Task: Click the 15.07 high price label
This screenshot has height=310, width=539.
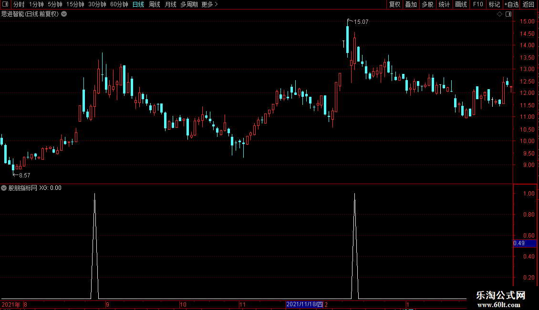Action: click(361, 21)
